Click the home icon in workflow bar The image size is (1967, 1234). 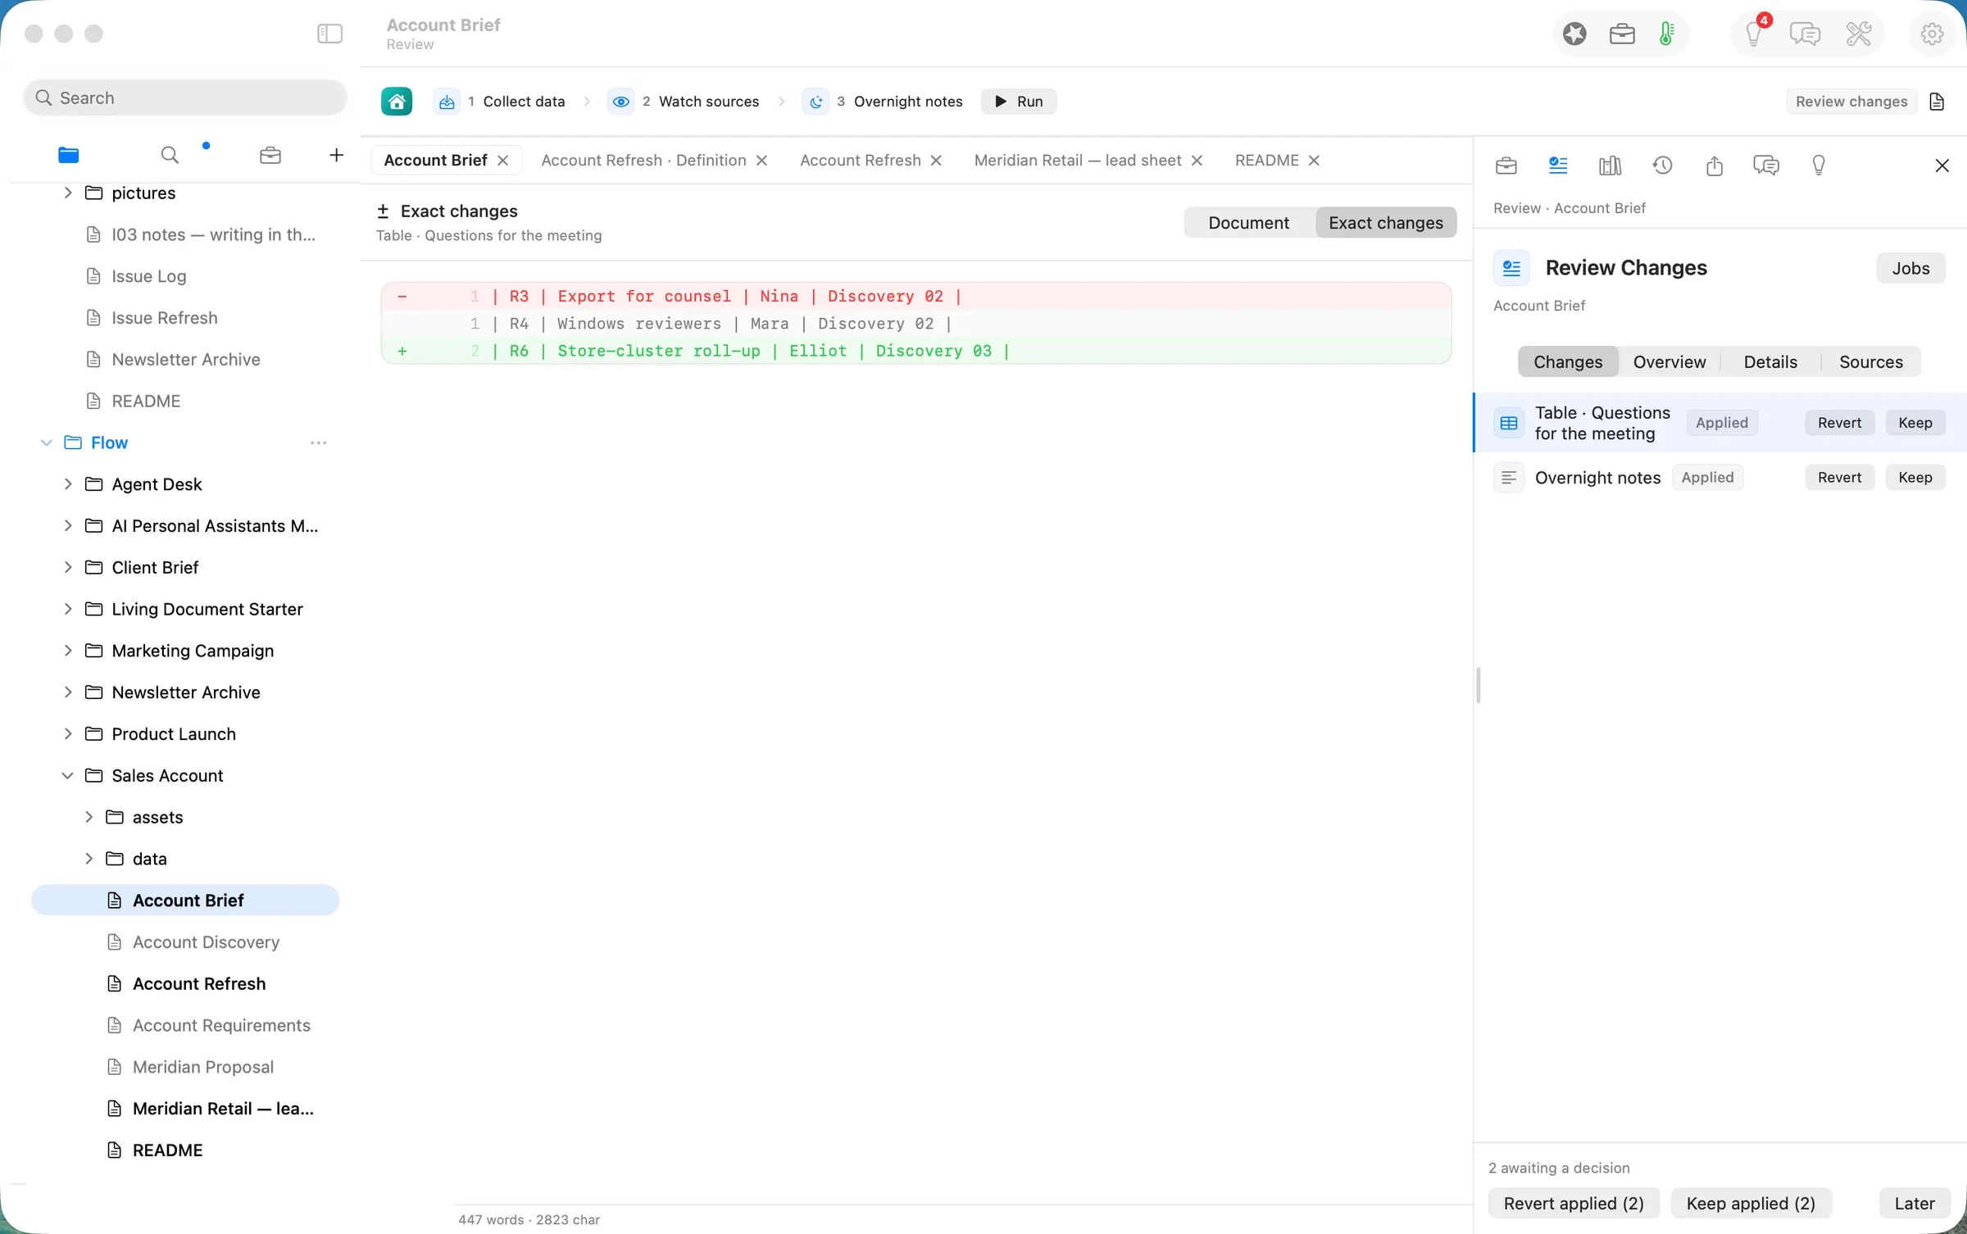pos(397,102)
